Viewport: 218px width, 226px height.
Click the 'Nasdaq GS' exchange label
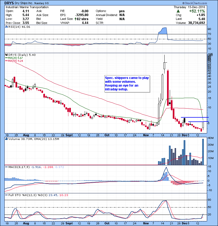pyautogui.click(x=41, y=3)
